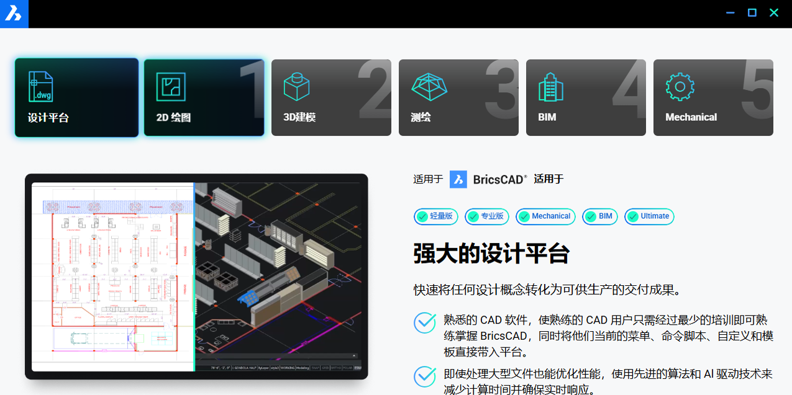Click the gear icon on the Mechanical card
Viewport: 792px width, 395px height.
(679, 86)
